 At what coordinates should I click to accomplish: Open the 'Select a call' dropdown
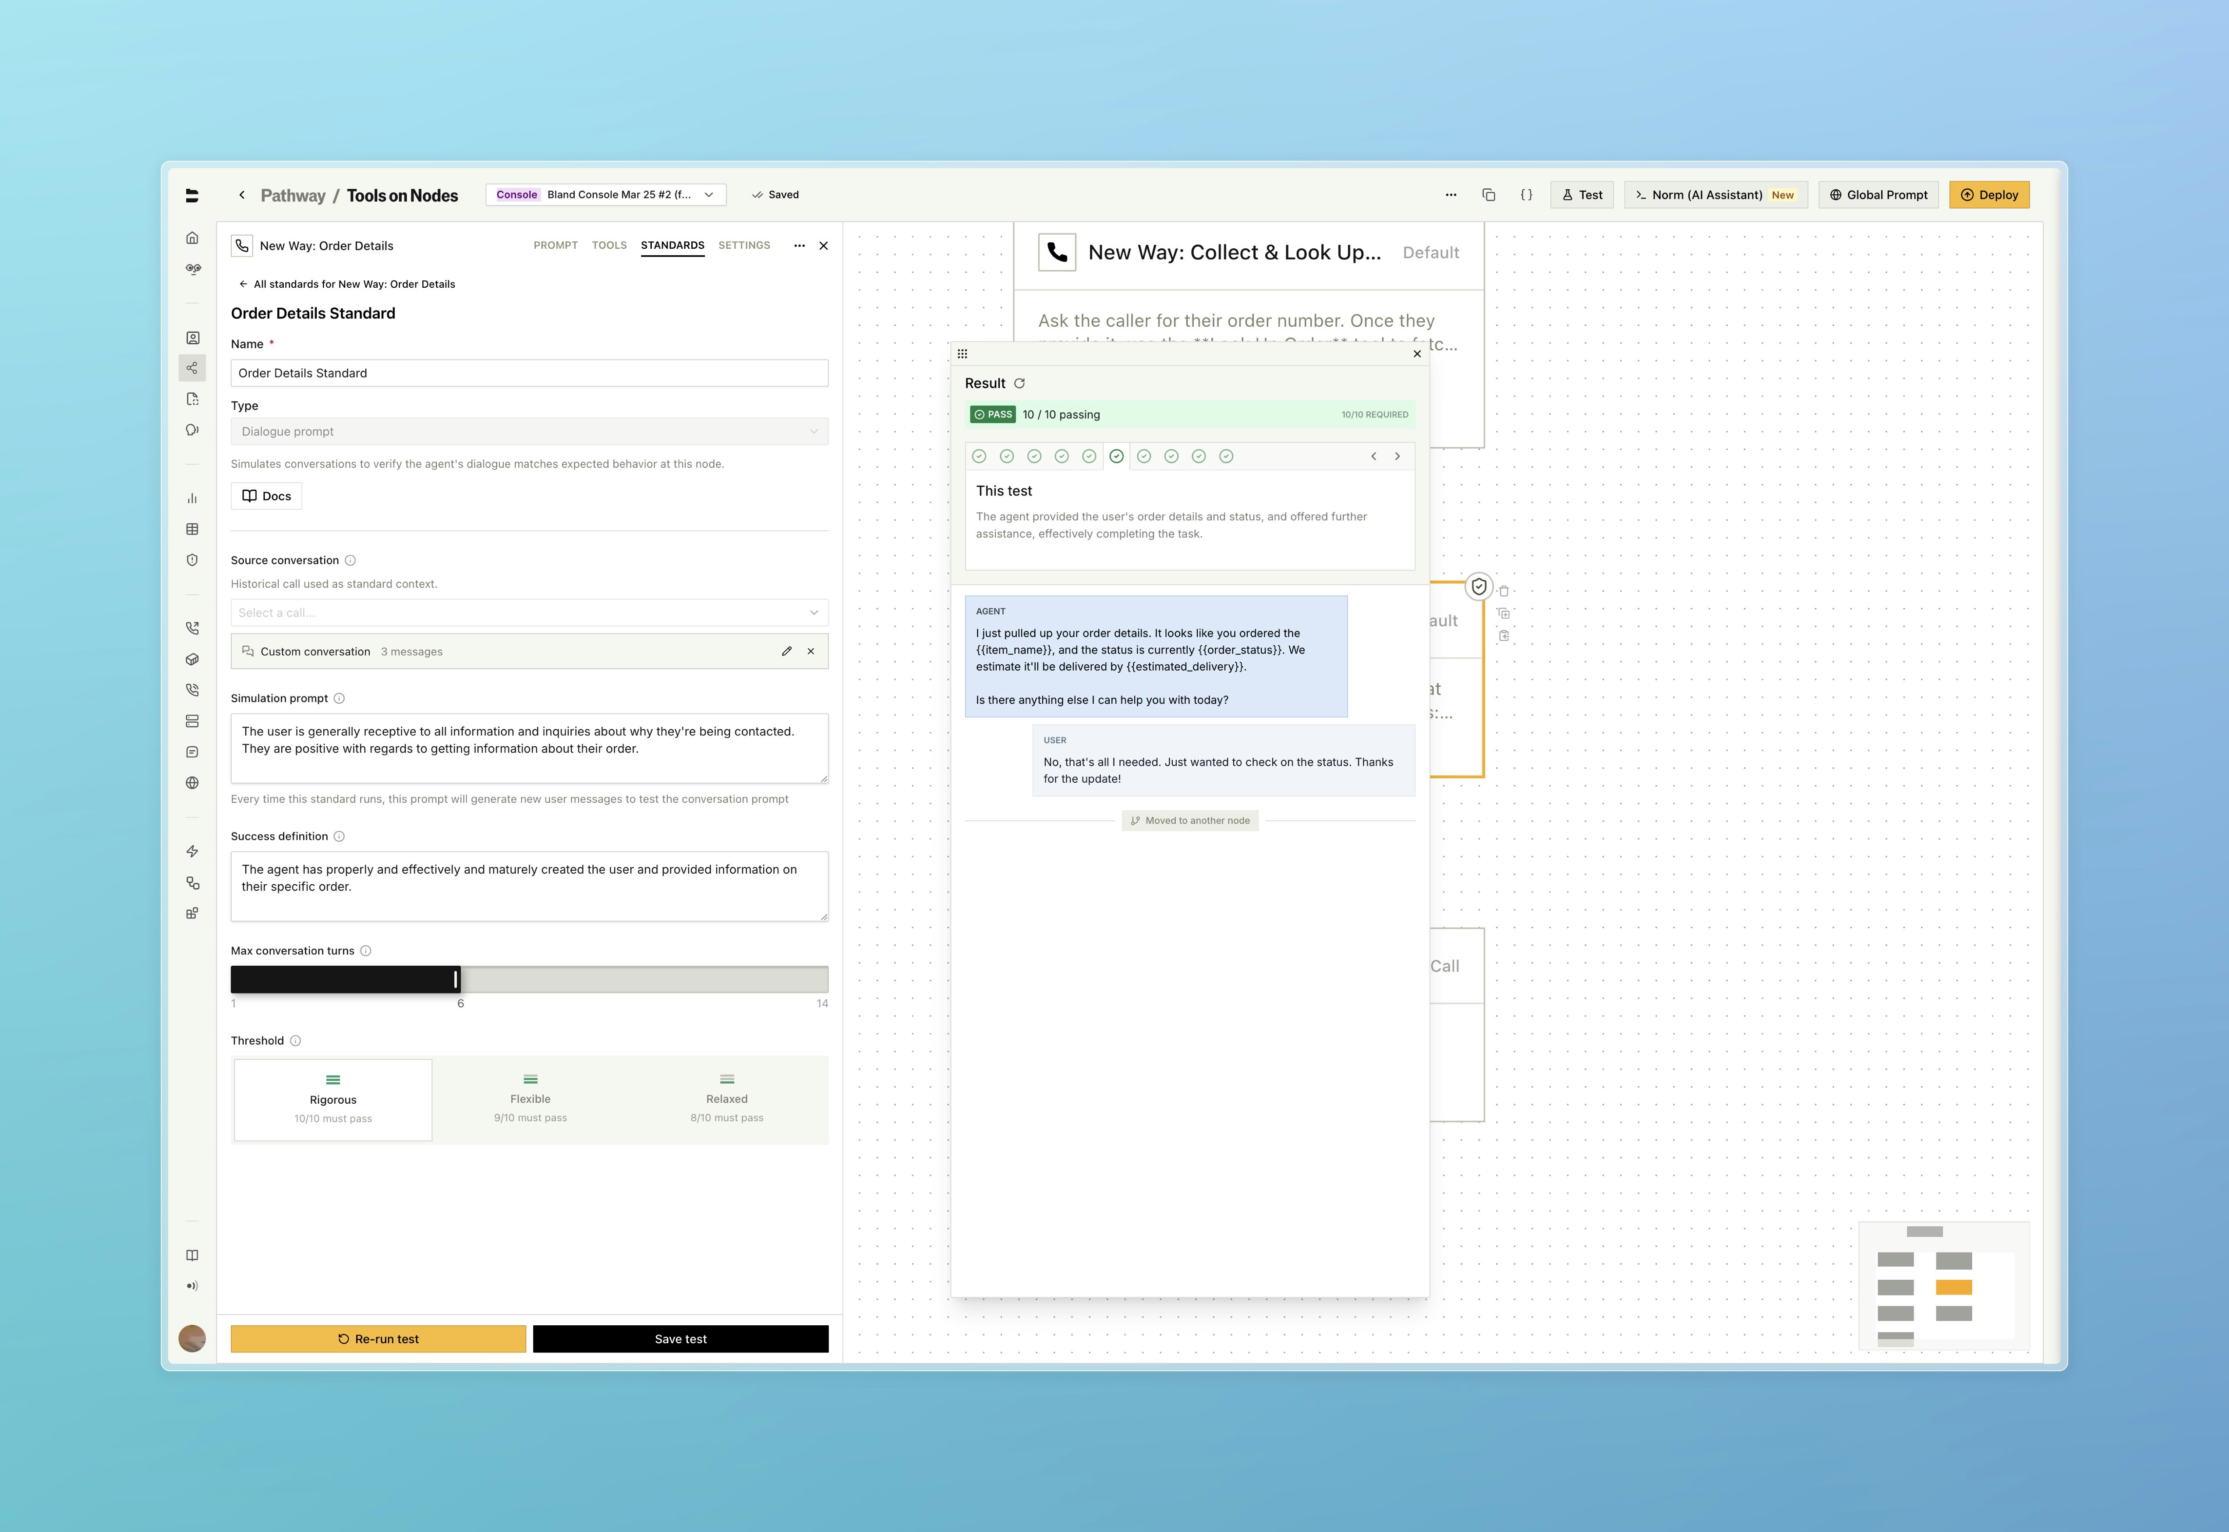point(529,611)
